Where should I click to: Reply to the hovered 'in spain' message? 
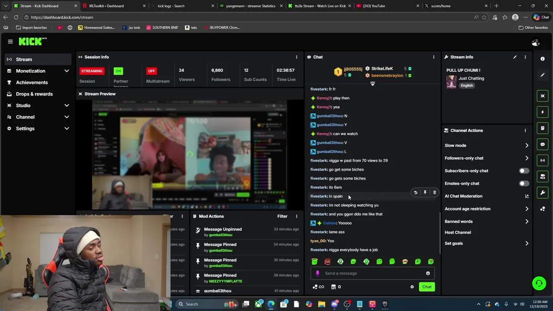click(416, 193)
